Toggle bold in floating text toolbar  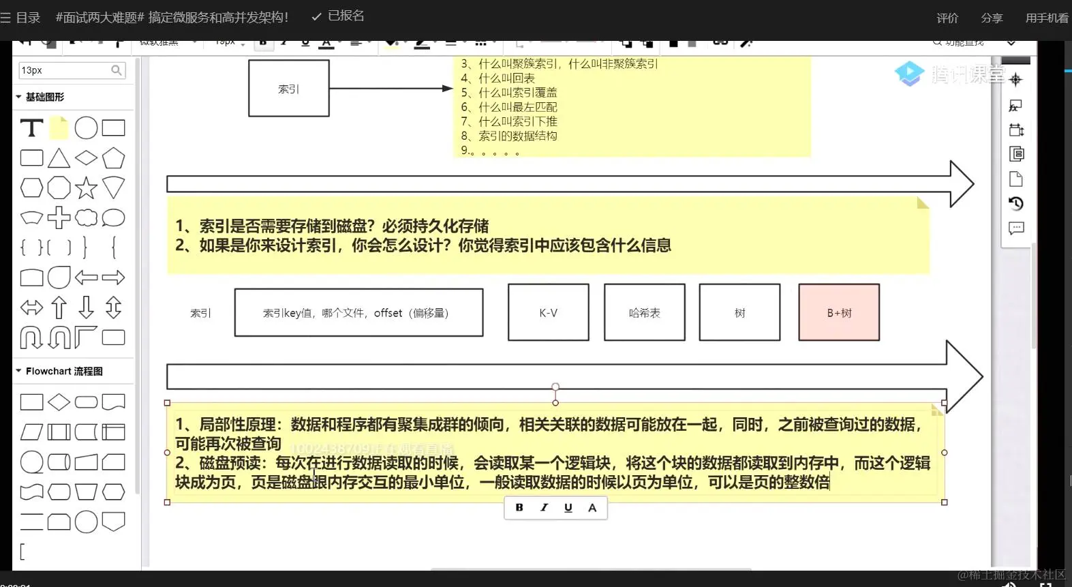[519, 507]
